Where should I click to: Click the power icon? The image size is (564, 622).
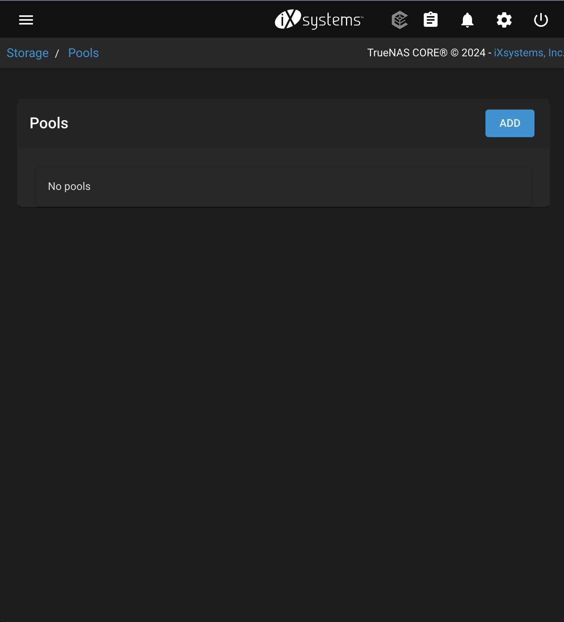(x=541, y=20)
